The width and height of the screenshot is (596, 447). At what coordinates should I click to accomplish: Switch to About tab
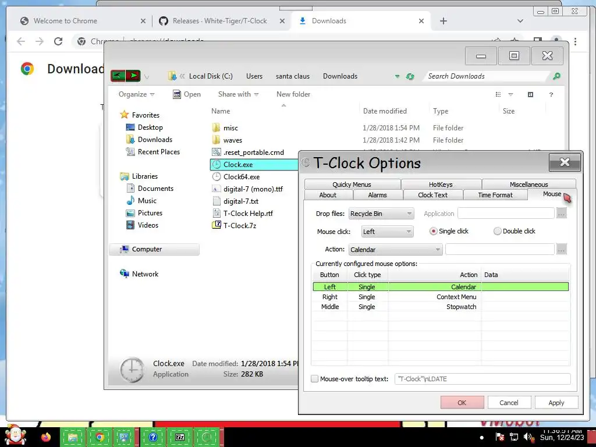(328, 195)
